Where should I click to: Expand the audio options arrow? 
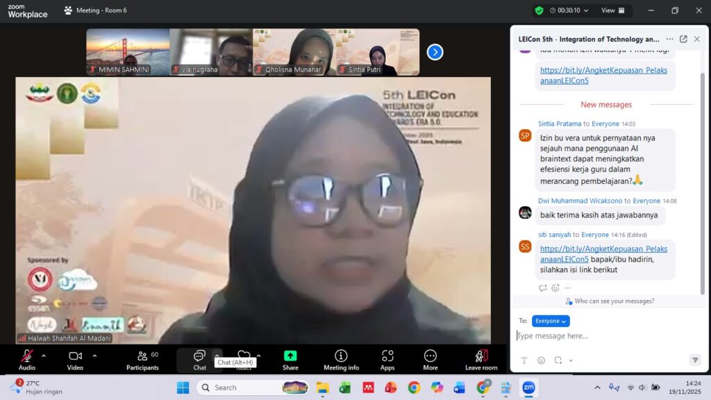click(44, 356)
